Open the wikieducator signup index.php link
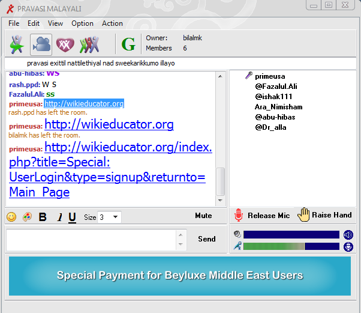 (x=110, y=169)
